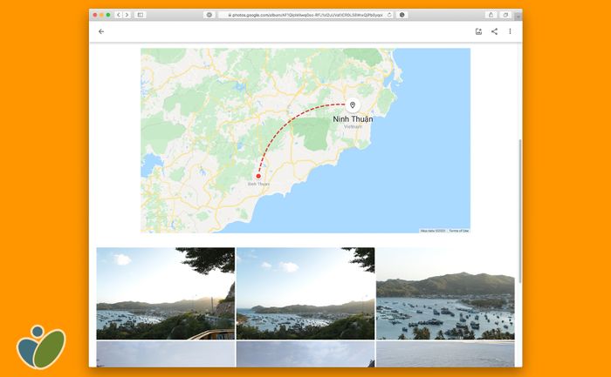Click the page vertical scrollbar
The height and width of the screenshot is (377, 611).
520,211
